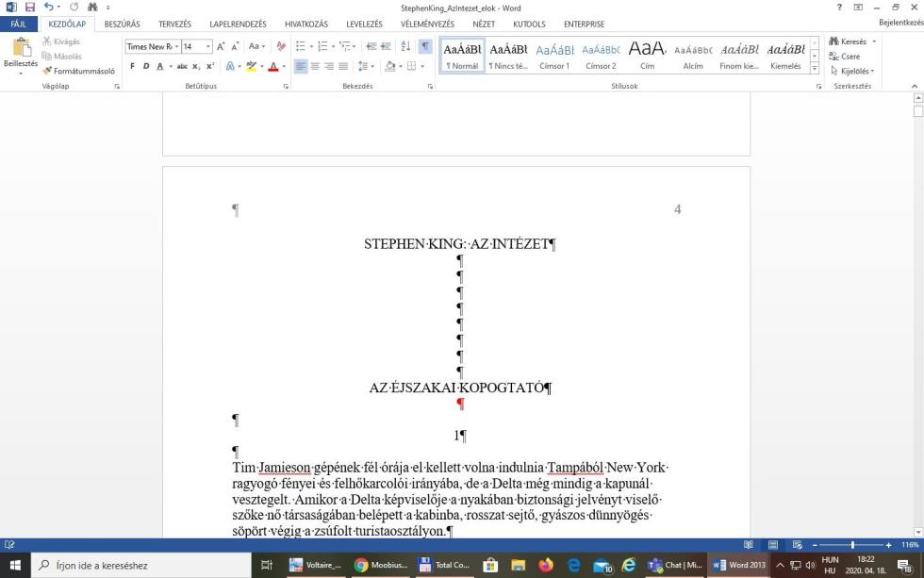Viewport: 924px width, 578px height.
Task: Open the FÁJL tab
Action: tap(18, 25)
